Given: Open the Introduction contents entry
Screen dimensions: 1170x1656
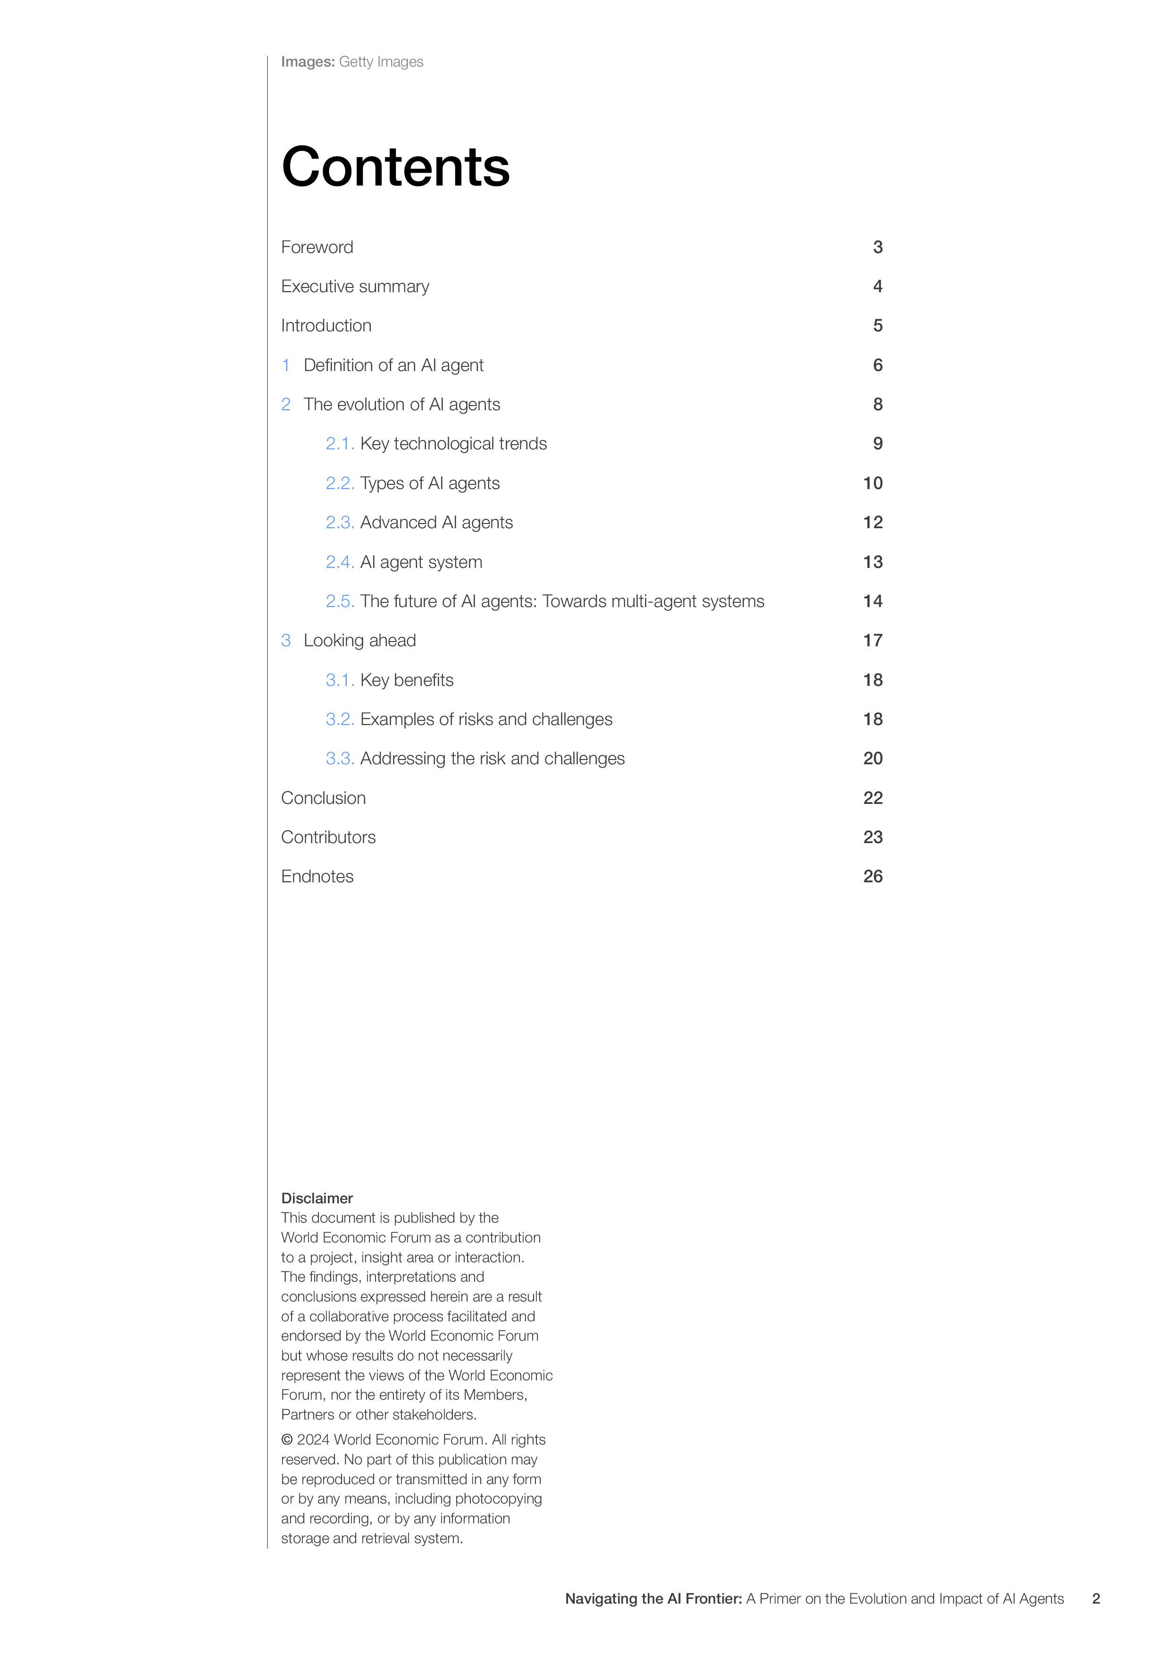Looking at the screenshot, I should [582, 326].
